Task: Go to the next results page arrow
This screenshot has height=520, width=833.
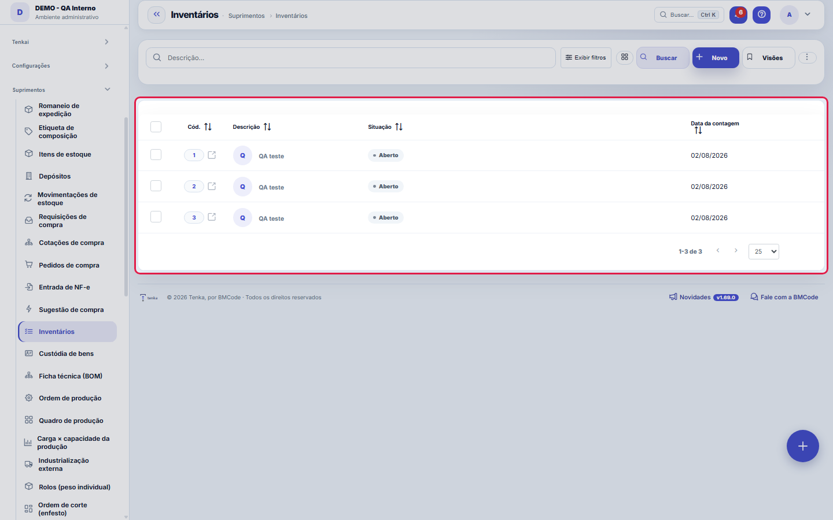Action: pyautogui.click(x=736, y=251)
